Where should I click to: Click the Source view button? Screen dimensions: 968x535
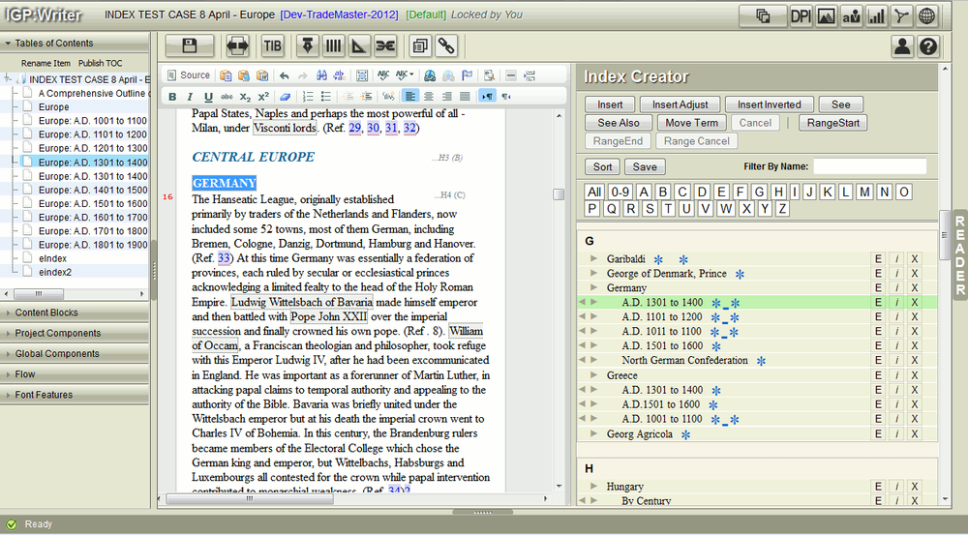pos(189,75)
